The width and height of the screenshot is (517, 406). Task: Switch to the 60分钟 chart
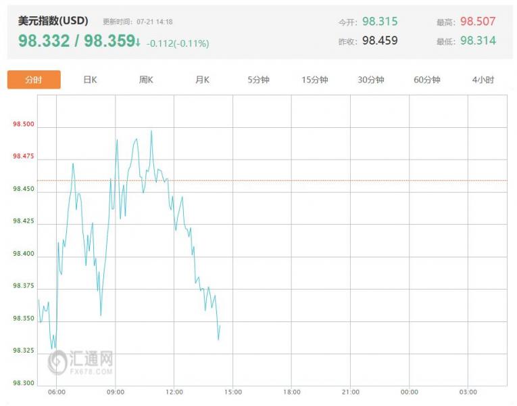point(427,80)
